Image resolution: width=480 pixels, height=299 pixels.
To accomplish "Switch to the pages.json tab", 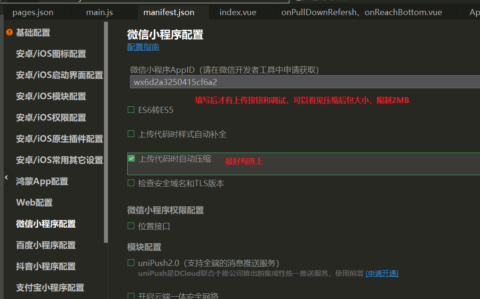I will click(33, 12).
